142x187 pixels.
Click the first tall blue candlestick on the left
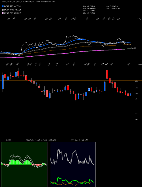click(3, 82)
